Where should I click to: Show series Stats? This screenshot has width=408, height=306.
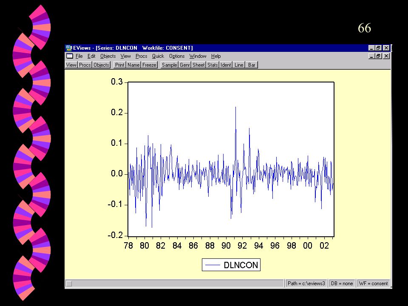[212, 65]
